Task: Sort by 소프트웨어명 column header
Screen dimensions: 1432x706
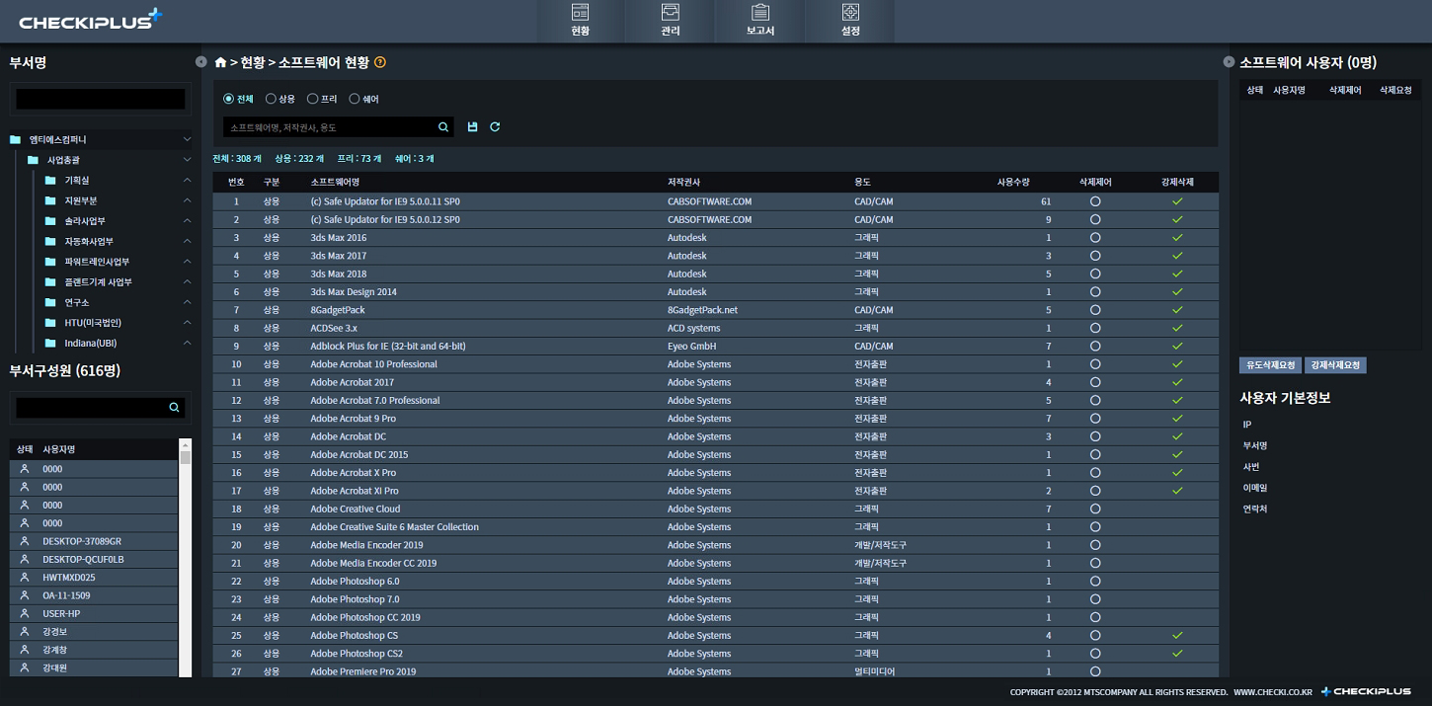Action: point(335,182)
